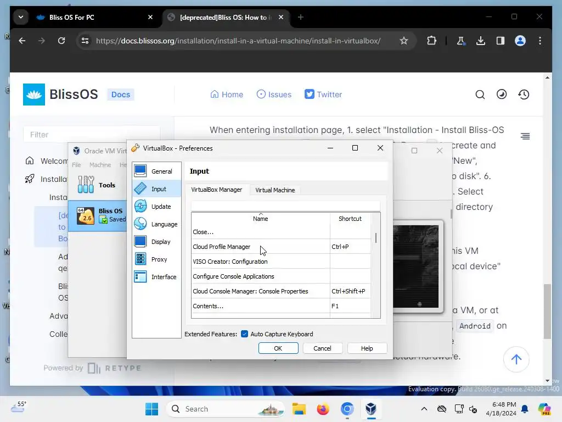The height and width of the screenshot is (422, 562).
Task: Click Help button in Preferences dialog
Action: point(367,348)
